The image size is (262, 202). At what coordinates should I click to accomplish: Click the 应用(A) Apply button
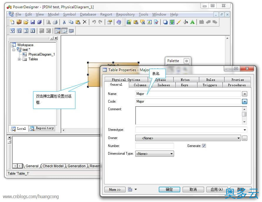pos(217,189)
